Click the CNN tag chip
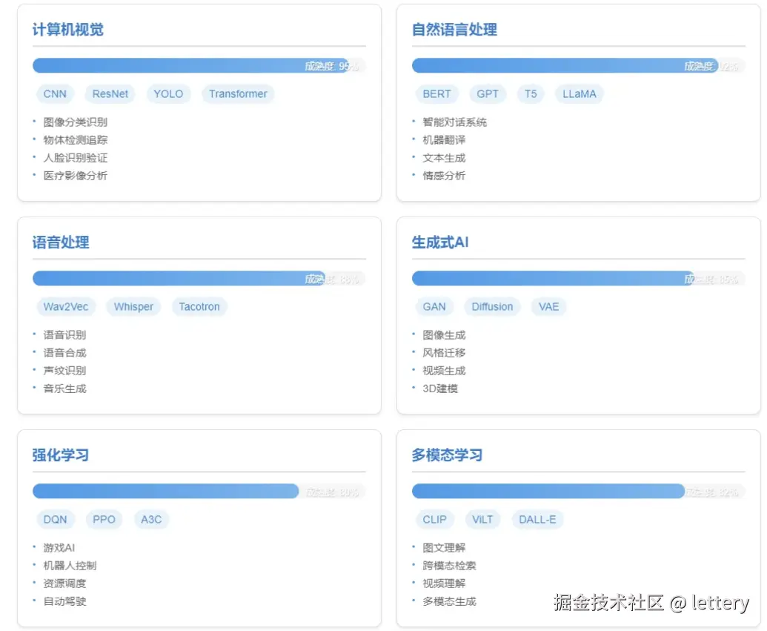This screenshot has height=631, width=767. coord(55,94)
